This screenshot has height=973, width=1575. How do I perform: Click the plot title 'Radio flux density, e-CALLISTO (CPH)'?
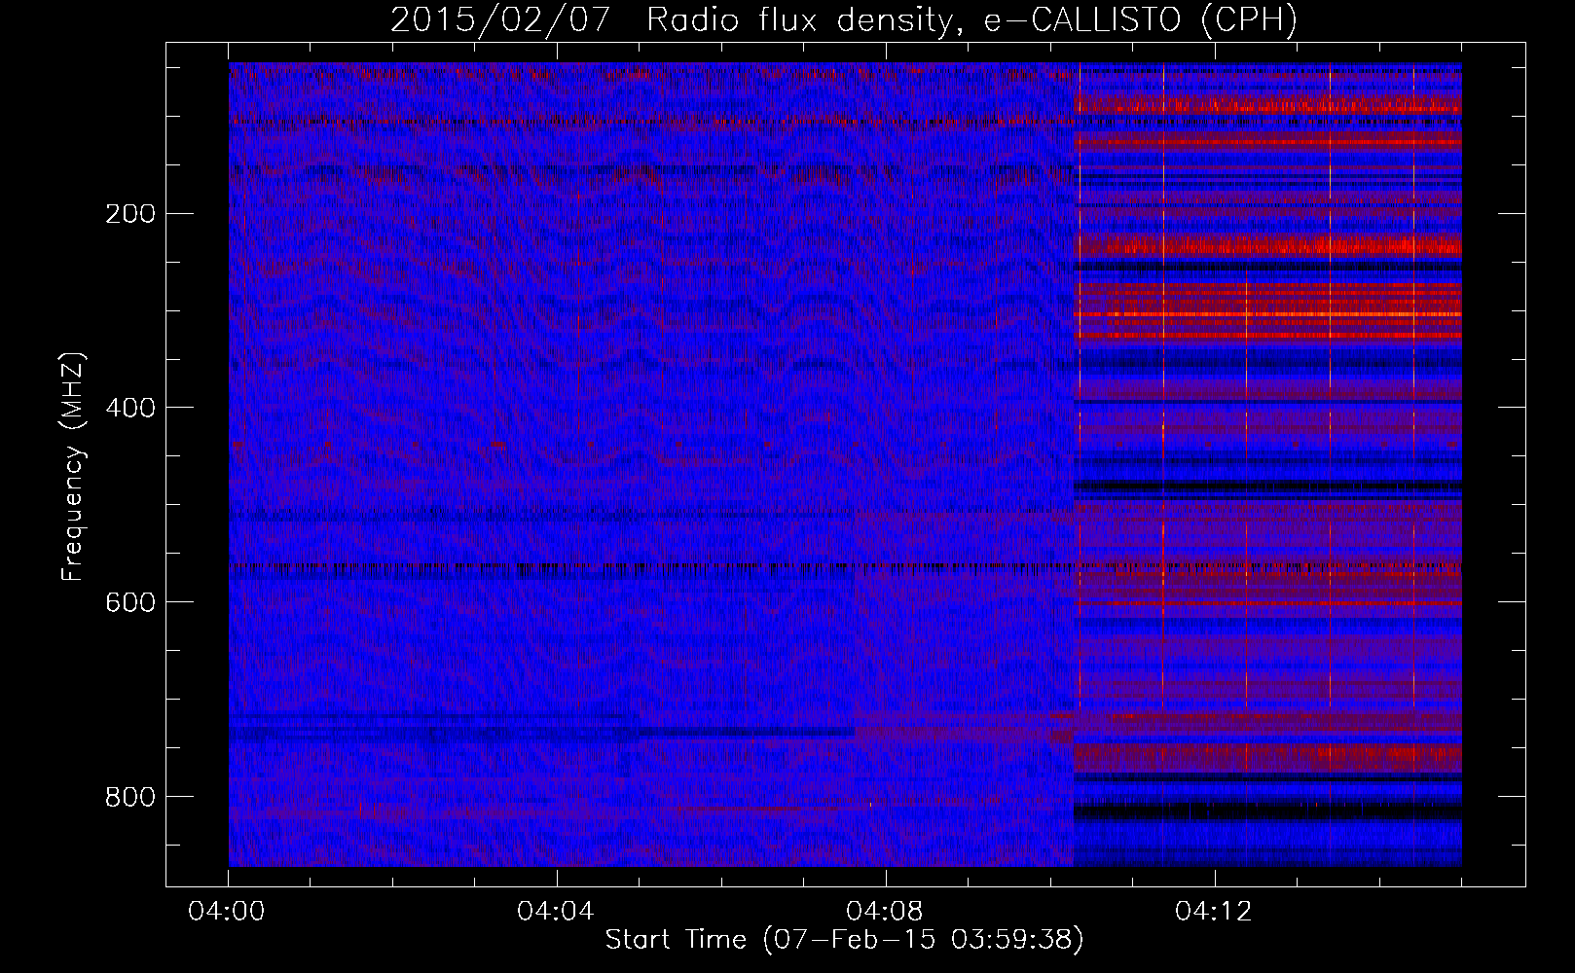971,20
